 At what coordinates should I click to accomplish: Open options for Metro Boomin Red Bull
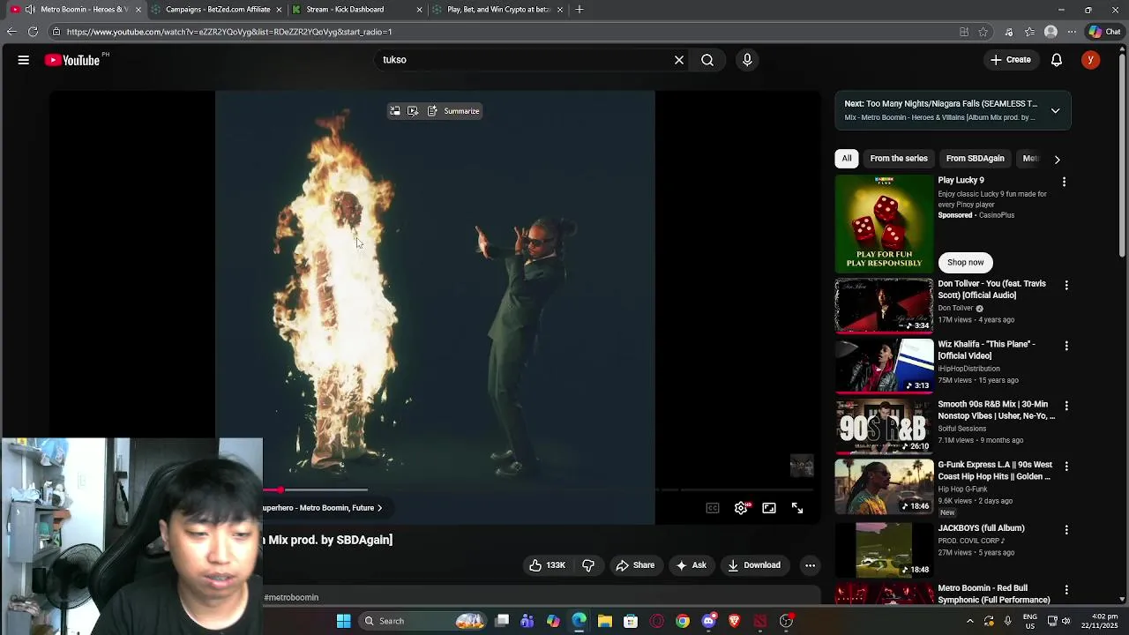[x=1066, y=590]
